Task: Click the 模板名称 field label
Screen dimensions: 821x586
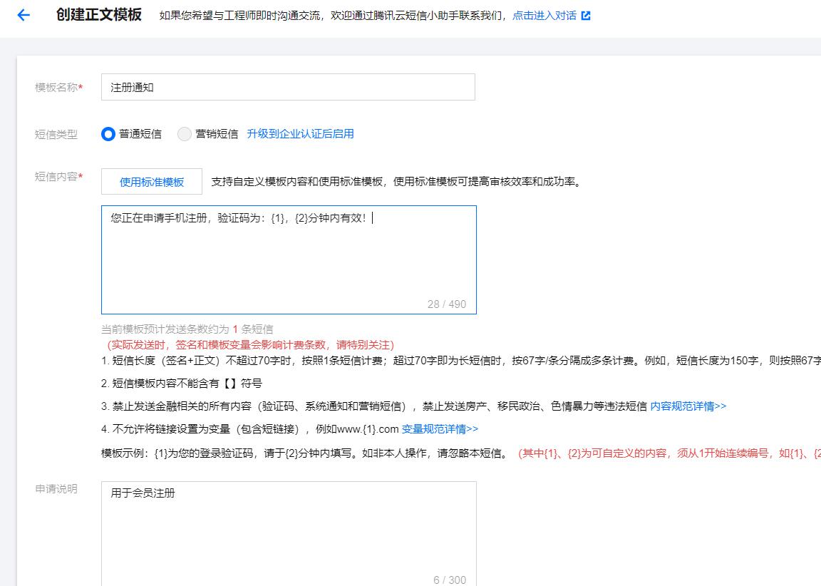Action: pos(58,88)
